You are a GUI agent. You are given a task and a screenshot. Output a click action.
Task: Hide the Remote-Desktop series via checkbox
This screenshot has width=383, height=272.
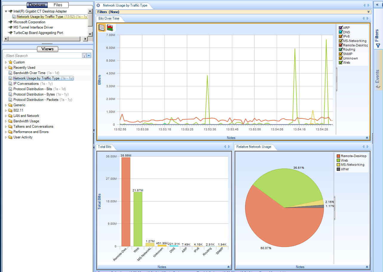[x=341, y=45]
